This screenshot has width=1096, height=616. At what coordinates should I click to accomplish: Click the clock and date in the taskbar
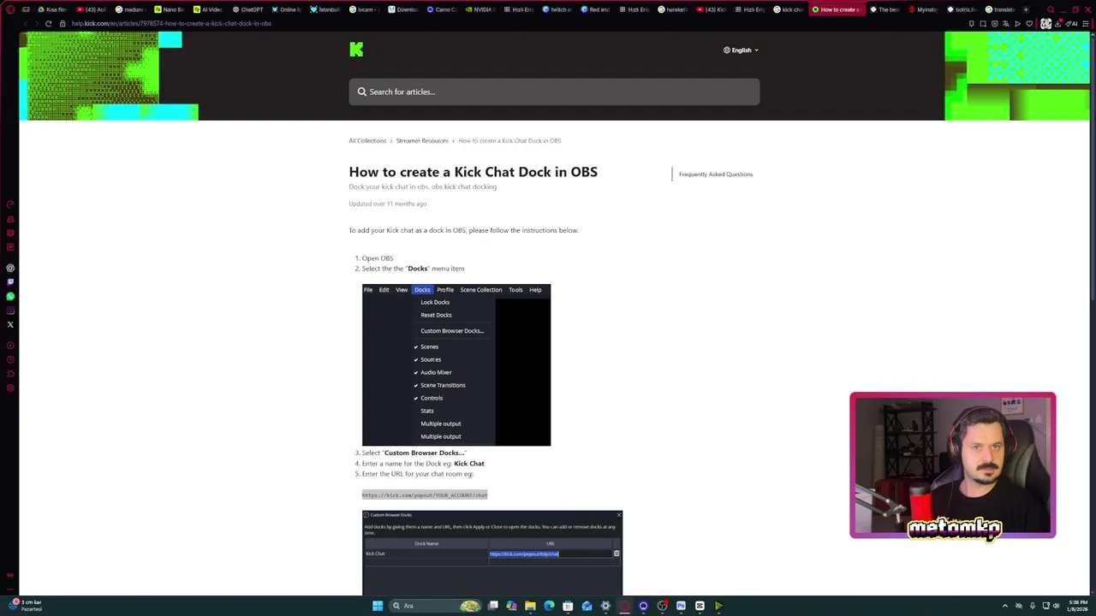(x=1078, y=606)
